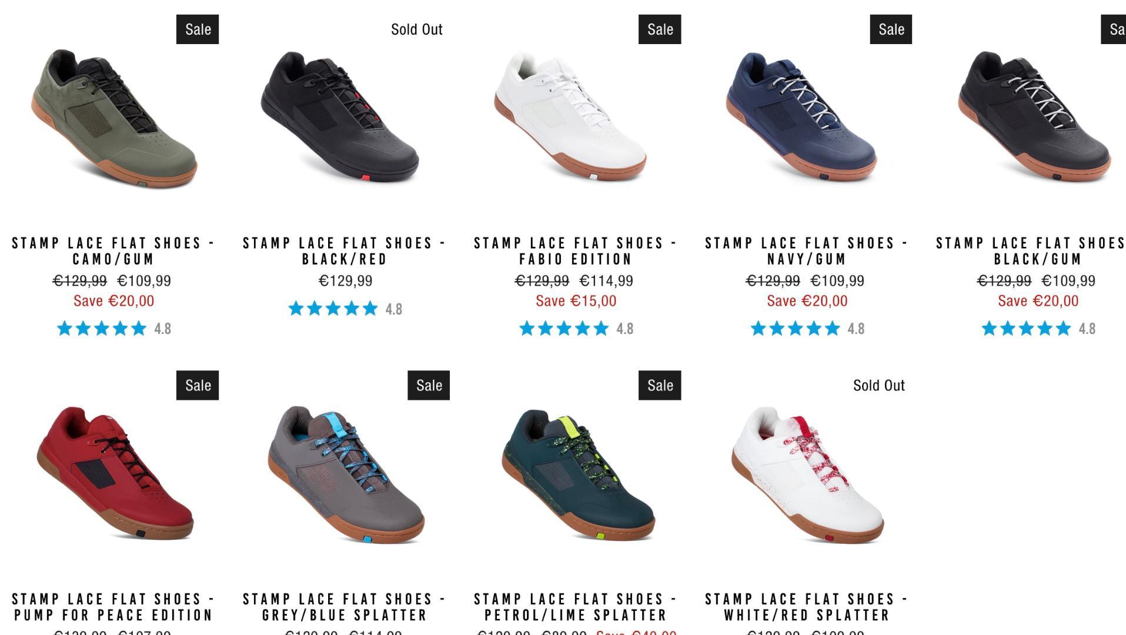The height and width of the screenshot is (635, 1126).
Task: Open the red Pump For Peace shoe image
Action: point(115,473)
